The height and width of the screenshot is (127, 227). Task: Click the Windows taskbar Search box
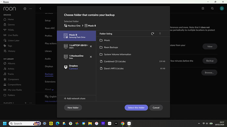pos(25,123)
